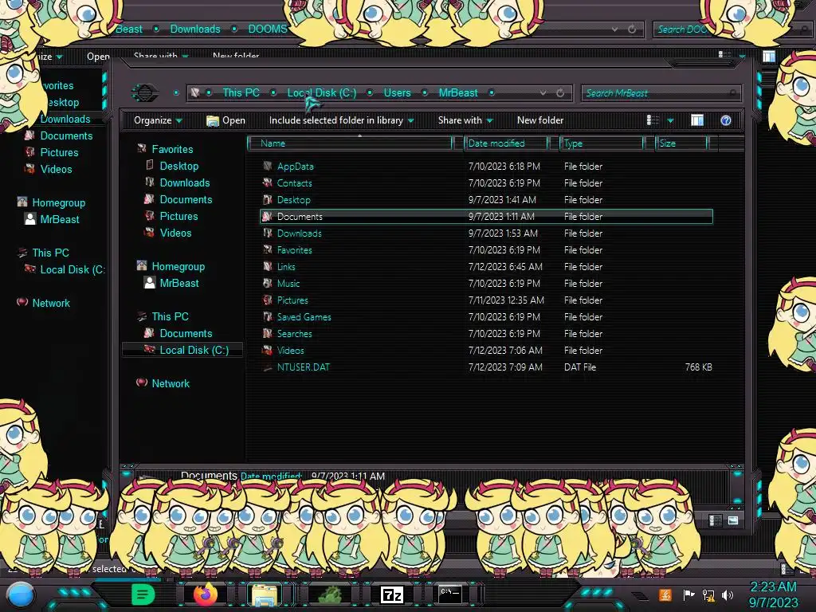Image resolution: width=816 pixels, height=612 pixels.
Task: Click Users in the address breadcrumb
Action: click(x=397, y=92)
